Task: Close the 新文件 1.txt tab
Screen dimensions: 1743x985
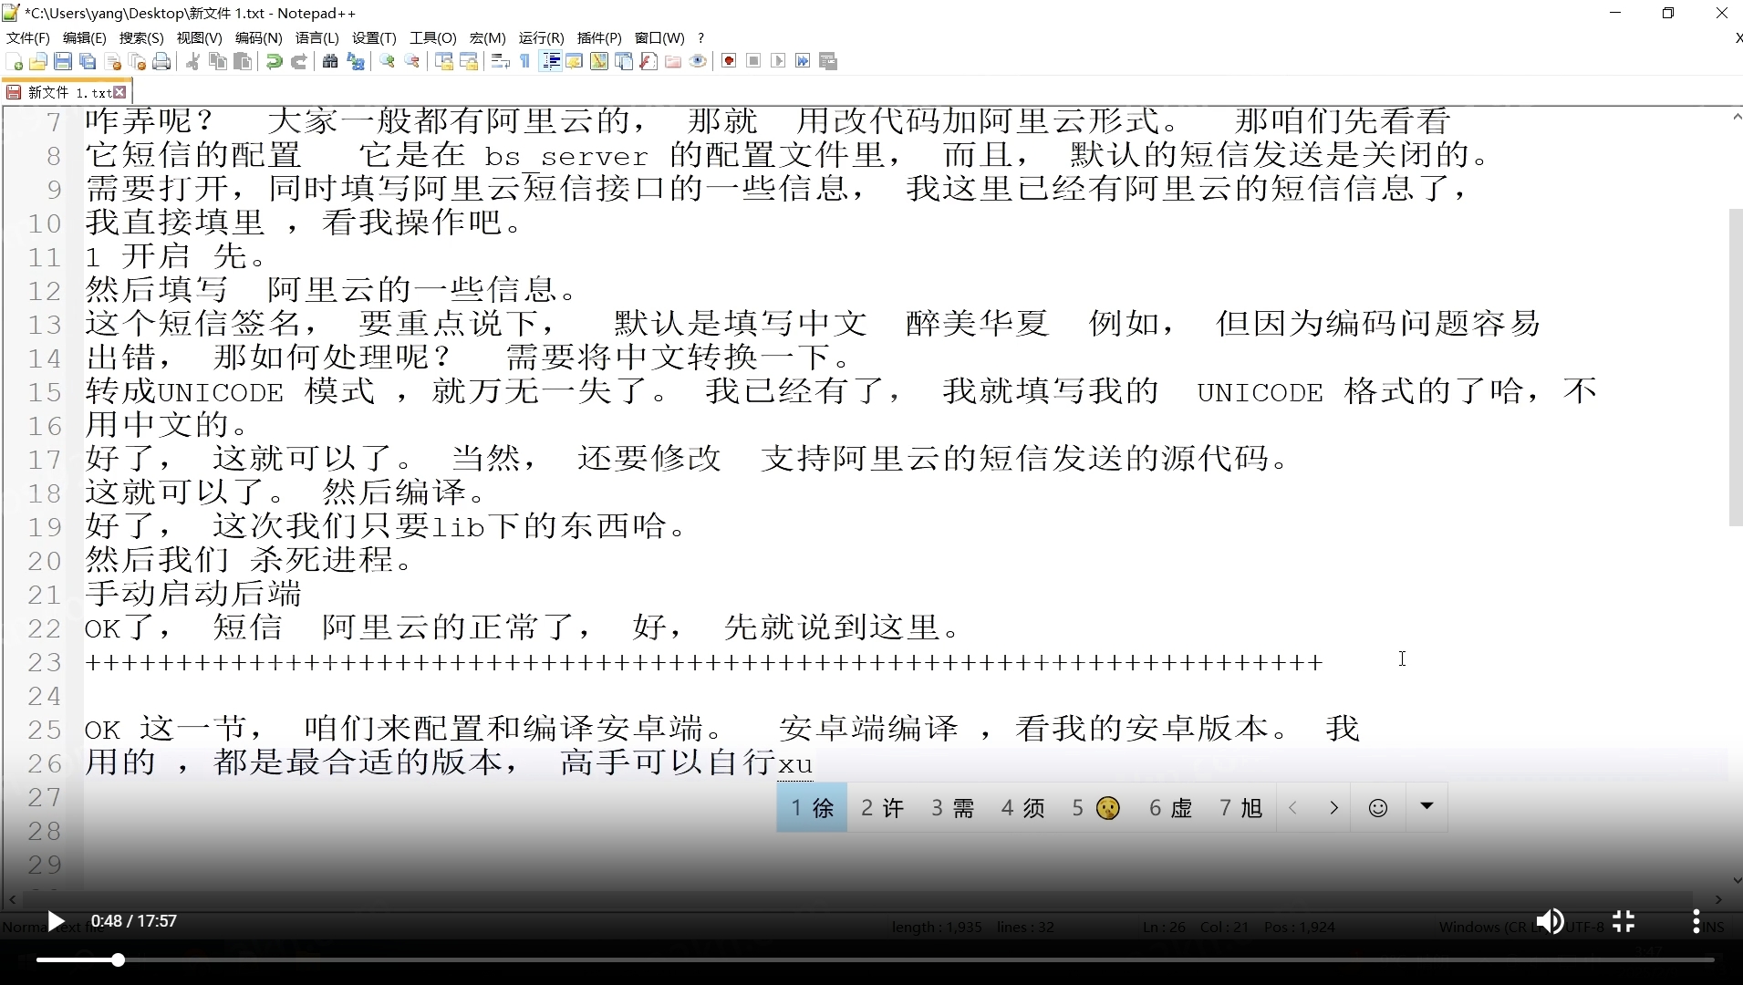Action: (x=119, y=92)
